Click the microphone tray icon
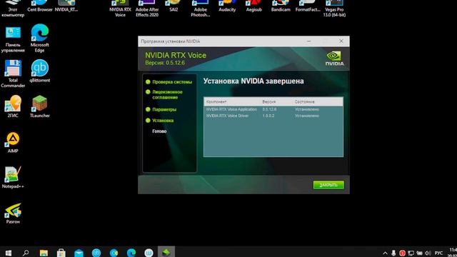Viewport: 457px width, 257px height. click(393, 253)
